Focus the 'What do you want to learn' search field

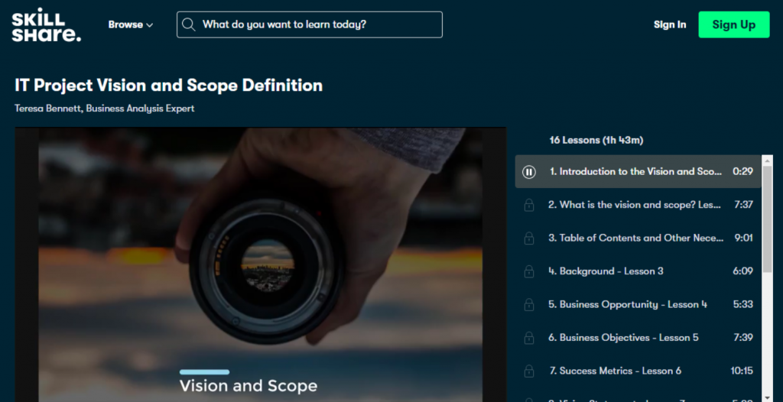(x=317, y=24)
